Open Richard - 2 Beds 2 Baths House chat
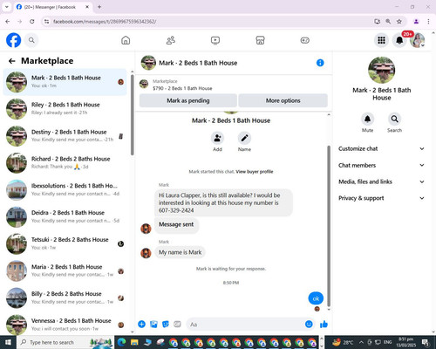This screenshot has width=436, height=349. 65,163
